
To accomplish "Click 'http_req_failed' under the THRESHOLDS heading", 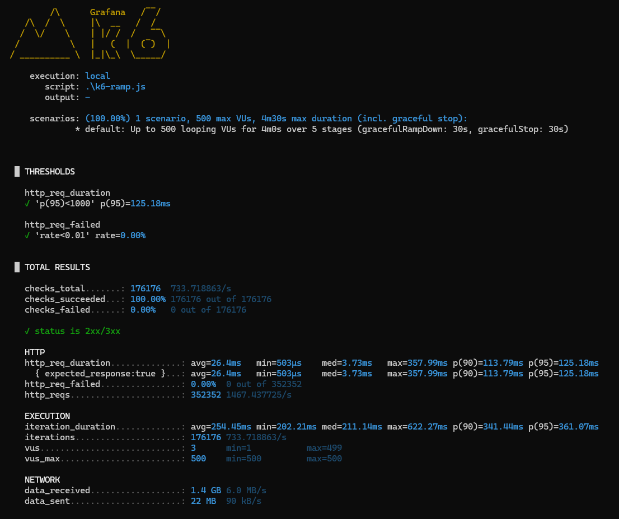I will pos(62,225).
